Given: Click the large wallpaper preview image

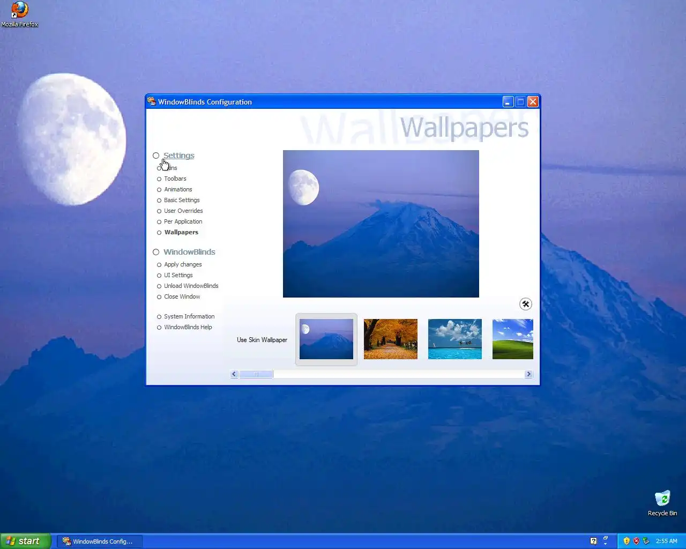Looking at the screenshot, I should 381,224.
